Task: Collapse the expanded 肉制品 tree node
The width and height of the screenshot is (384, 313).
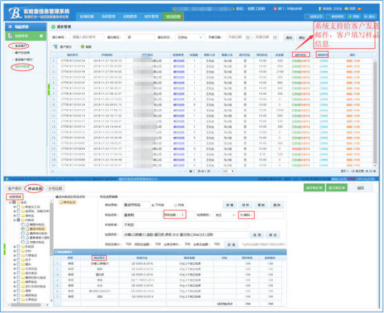Action: coord(15,220)
